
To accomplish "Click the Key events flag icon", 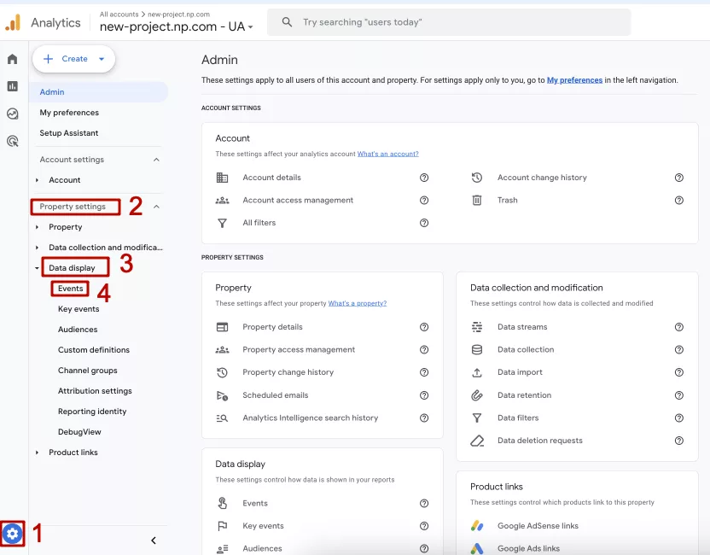I will [x=222, y=526].
